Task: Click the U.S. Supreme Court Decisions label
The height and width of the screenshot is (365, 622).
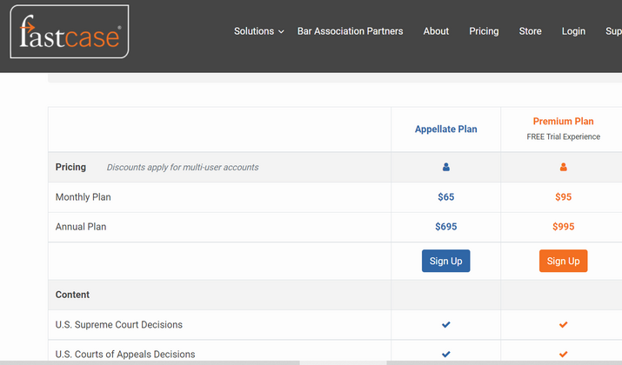Action: pos(118,324)
